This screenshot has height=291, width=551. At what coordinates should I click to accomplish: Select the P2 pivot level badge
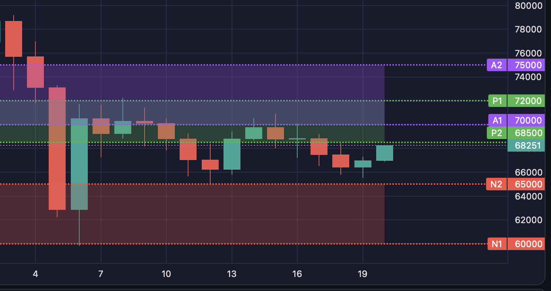point(496,133)
